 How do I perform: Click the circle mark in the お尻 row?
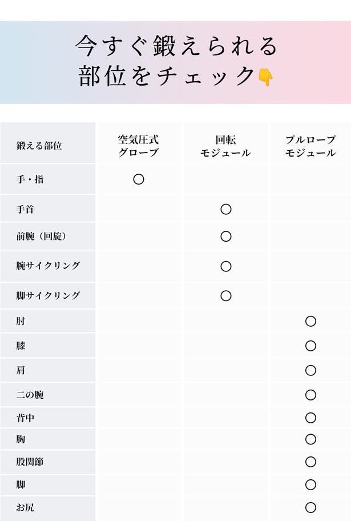310,507
